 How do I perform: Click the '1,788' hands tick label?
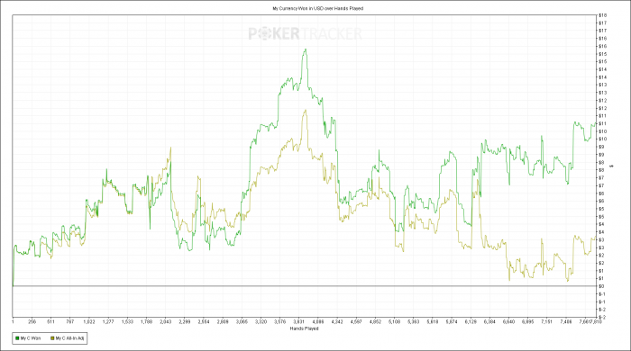pos(146,321)
